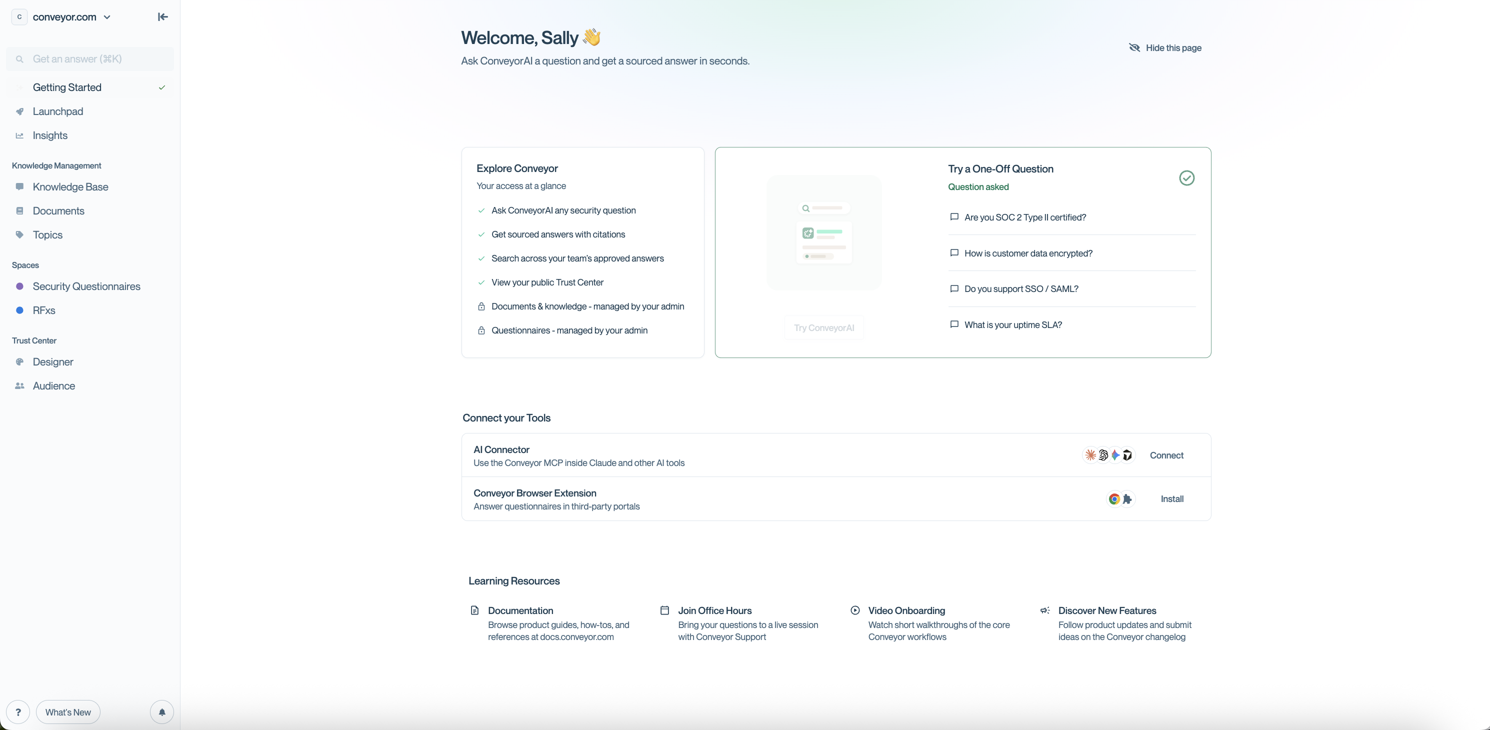This screenshot has width=1490, height=730.
Task: Click the Getting Started checkmark
Action: 162,87
